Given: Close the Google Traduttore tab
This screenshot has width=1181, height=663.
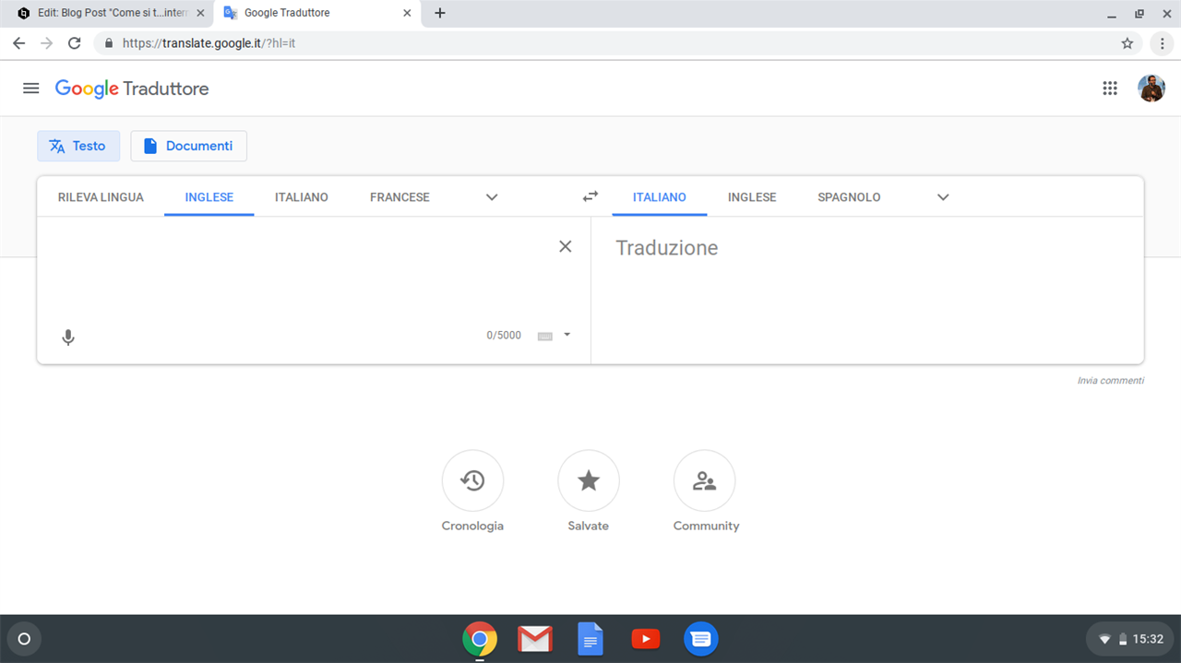Looking at the screenshot, I should coord(407,13).
